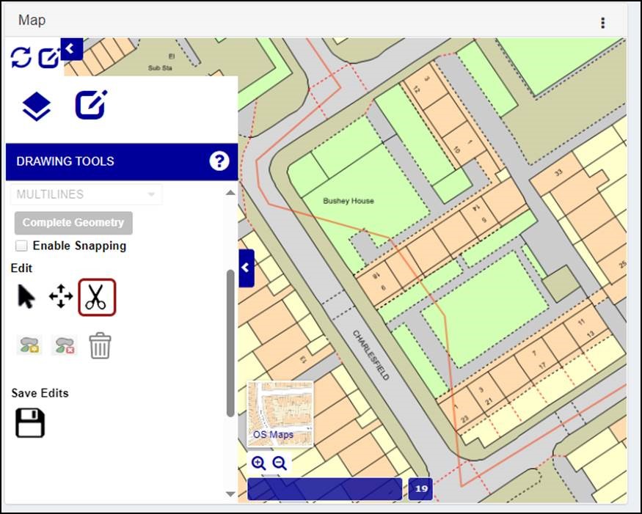Click the Bushey House label on map
The width and height of the screenshot is (642, 514).
349,201
